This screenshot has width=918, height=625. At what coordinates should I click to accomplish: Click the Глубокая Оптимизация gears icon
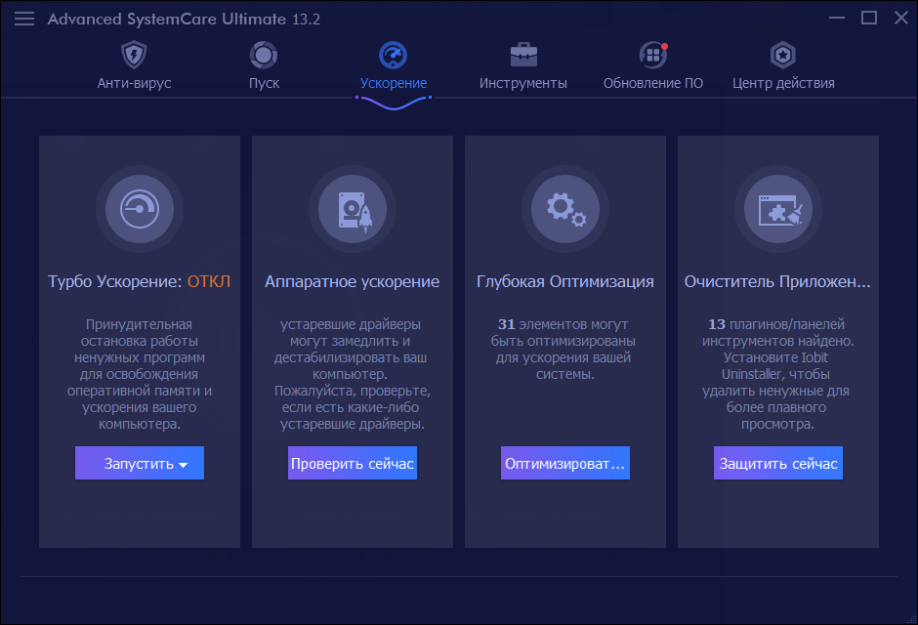(564, 208)
